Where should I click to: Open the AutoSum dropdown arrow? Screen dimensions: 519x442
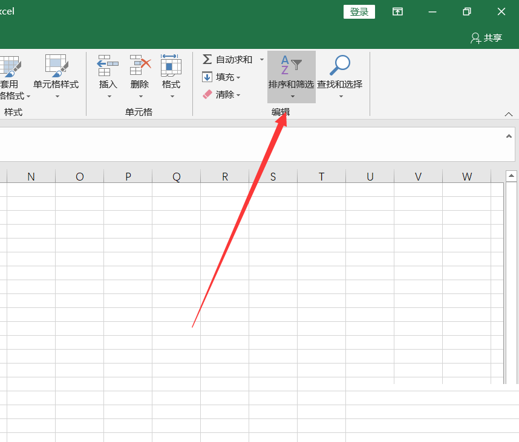(262, 59)
